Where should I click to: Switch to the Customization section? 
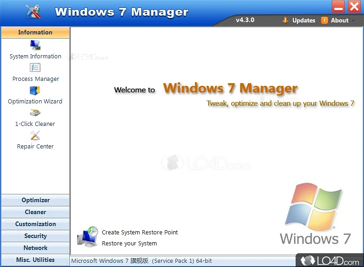click(35, 224)
